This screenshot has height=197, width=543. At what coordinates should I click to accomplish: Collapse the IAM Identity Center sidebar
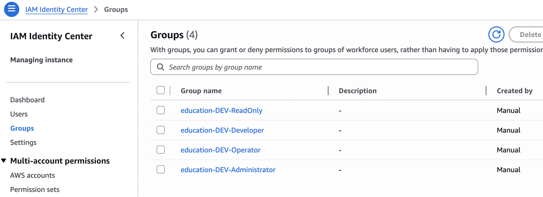click(x=123, y=36)
